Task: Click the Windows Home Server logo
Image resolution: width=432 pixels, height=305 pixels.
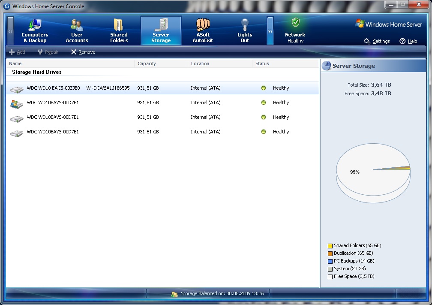Action: (389, 24)
